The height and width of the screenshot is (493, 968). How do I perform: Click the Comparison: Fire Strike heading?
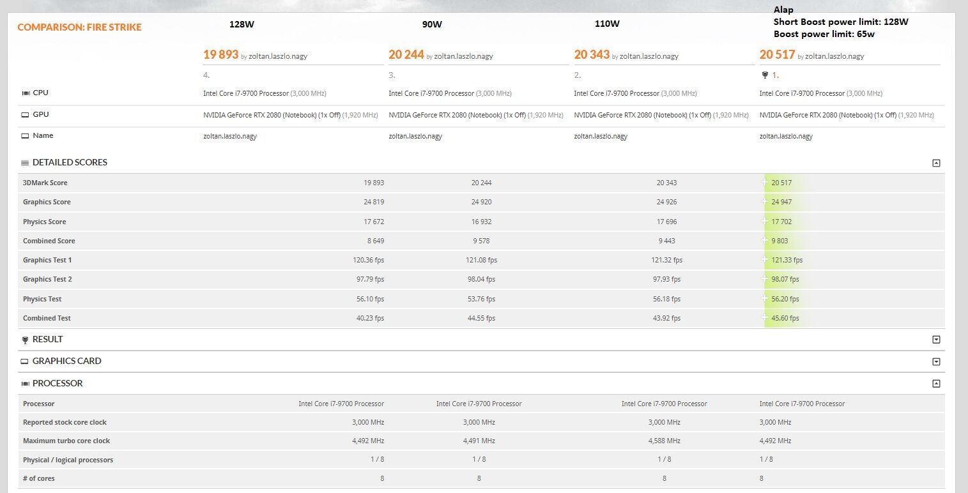pos(79,27)
